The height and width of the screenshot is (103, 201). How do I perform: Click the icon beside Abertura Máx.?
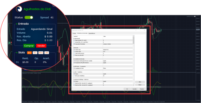[74, 85]
